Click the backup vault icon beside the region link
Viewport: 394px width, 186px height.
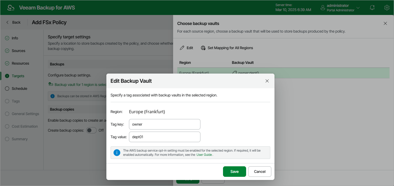51,84
